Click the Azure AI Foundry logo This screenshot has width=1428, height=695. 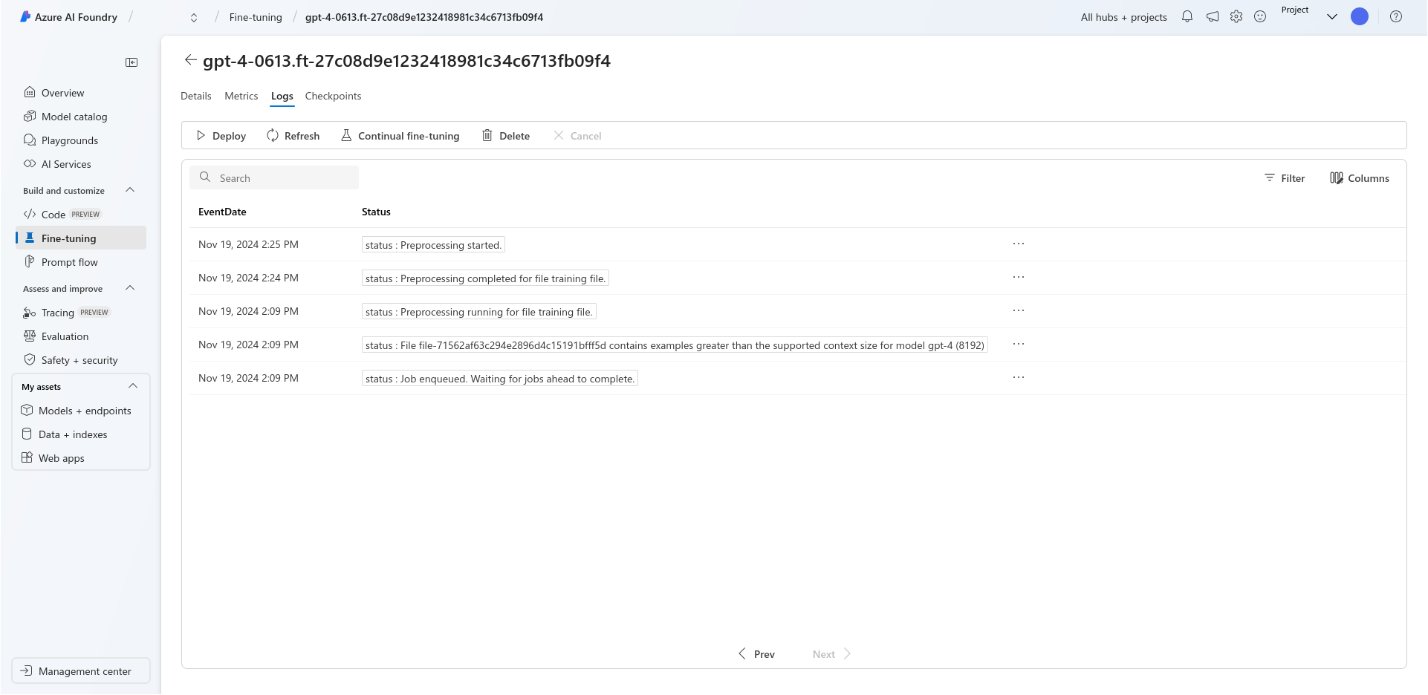68,17
